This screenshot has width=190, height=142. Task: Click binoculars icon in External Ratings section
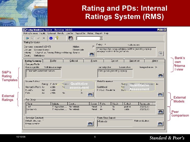coord(90,95)
